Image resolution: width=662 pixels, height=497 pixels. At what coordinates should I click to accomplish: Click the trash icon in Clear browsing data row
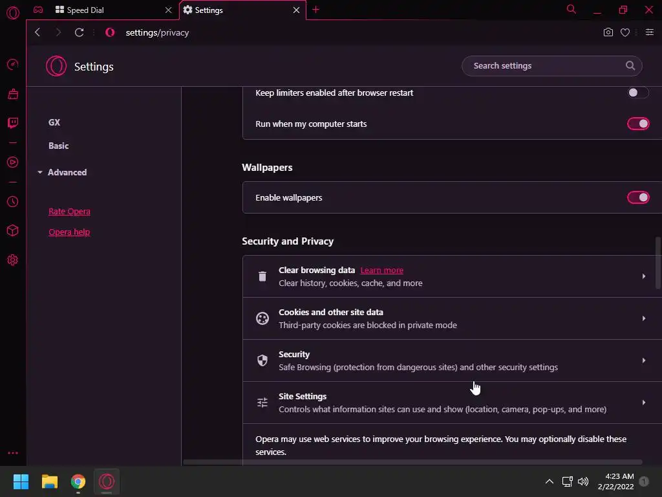[262, 276]
